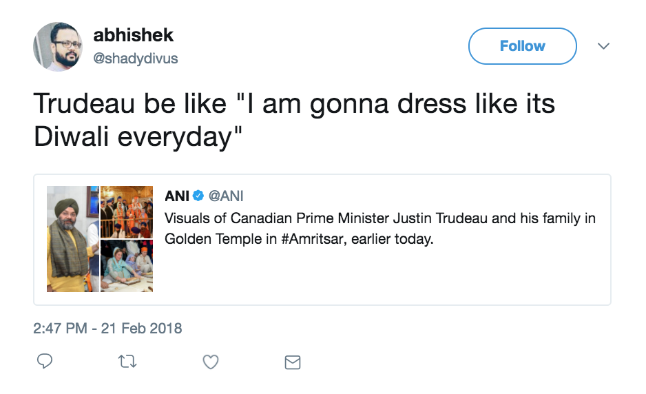
Task: Open the abhishek display name link
Action: point(134,36)
